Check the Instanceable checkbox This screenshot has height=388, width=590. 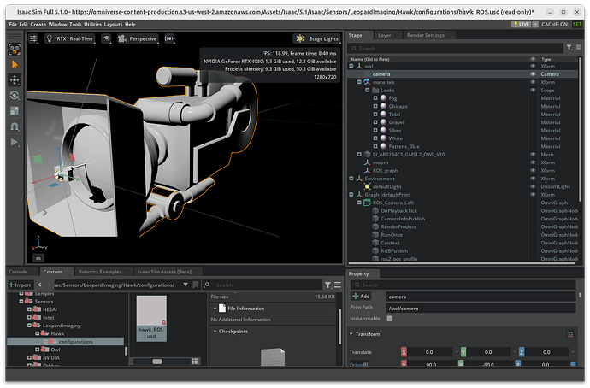click(390, 318)
